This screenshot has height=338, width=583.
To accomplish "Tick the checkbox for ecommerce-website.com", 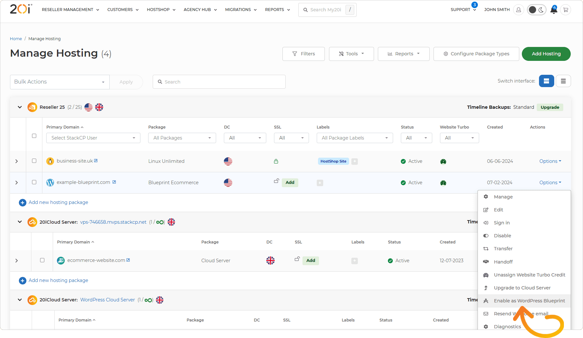I will point(42,260).
